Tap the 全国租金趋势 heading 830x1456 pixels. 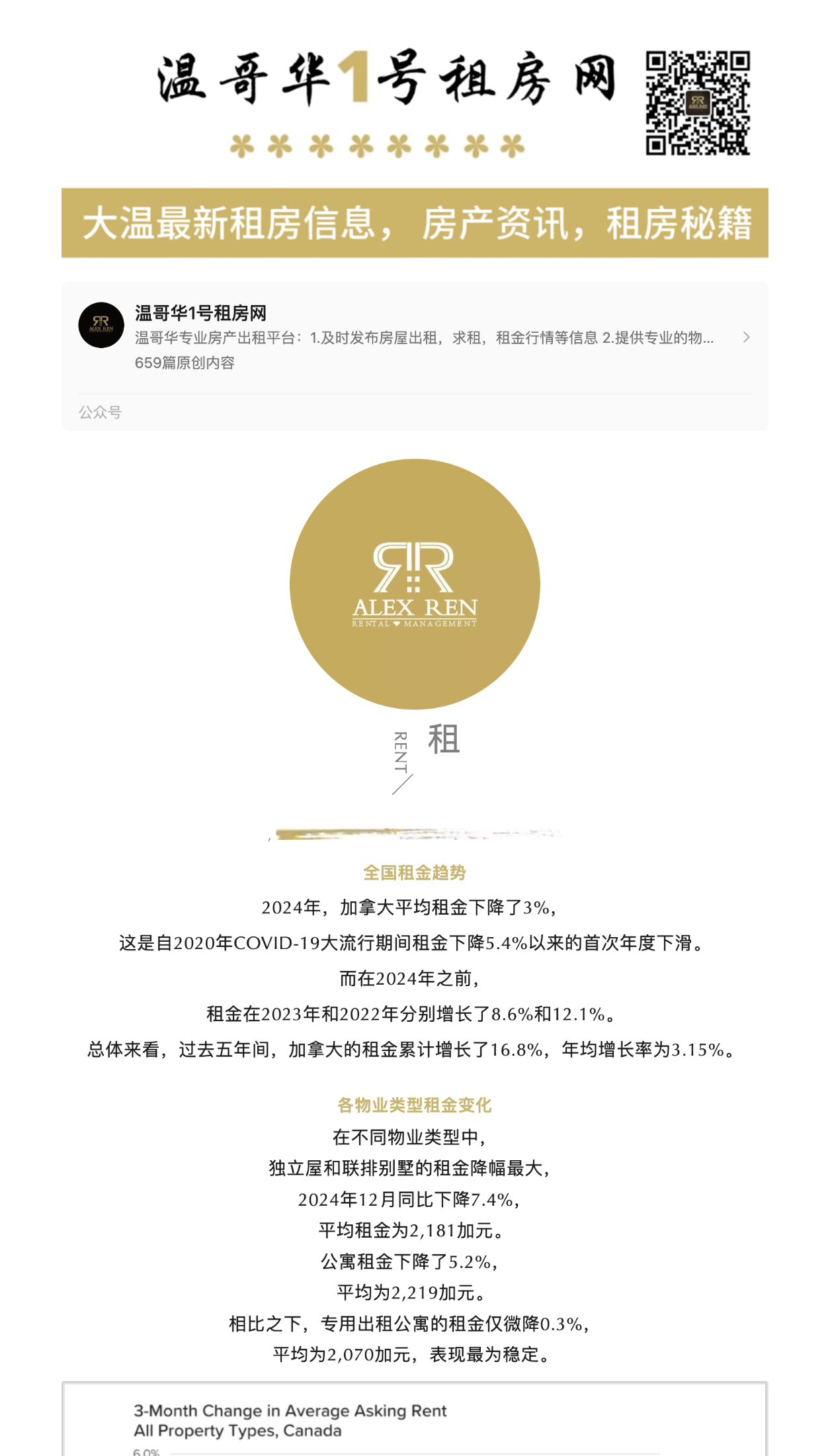(415, 873)
